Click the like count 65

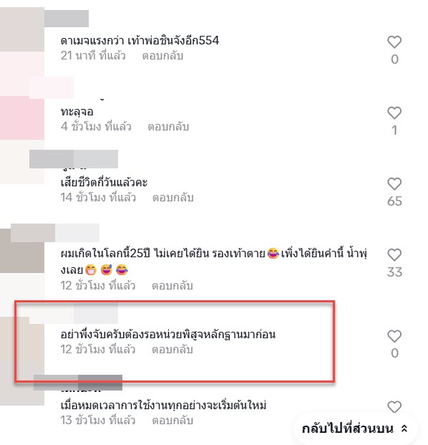pyautogui.click(x=394, y=201)
